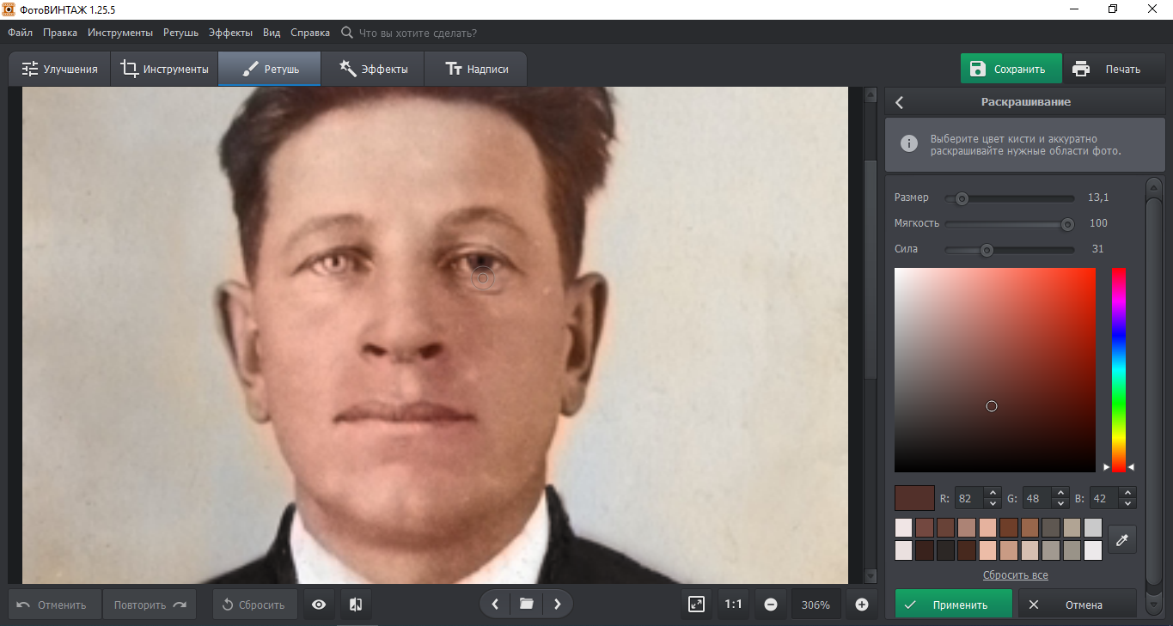1173x626 pixels.
Task: Open the Эффекты menu
Action: (x=229, y=33)
